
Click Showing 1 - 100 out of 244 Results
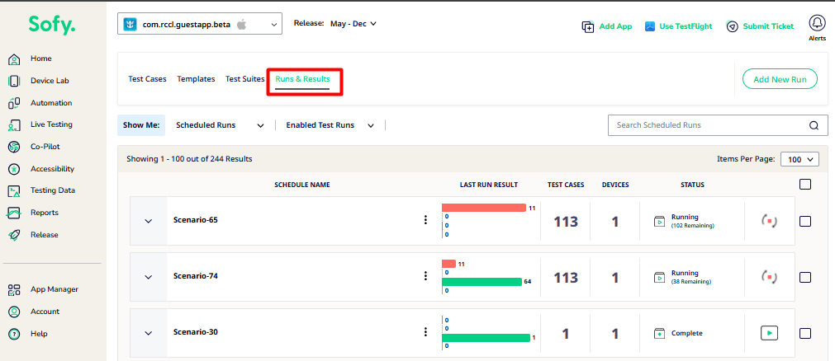(190, 159)
